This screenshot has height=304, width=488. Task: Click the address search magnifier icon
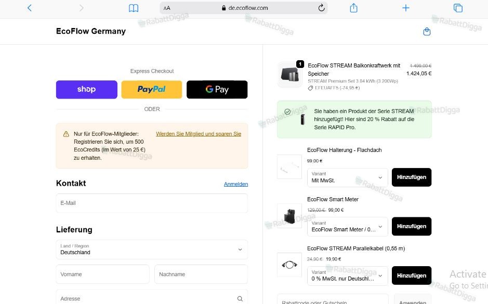coord(240,298)
